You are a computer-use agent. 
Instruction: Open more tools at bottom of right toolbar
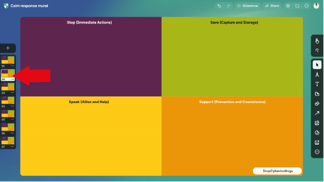[x=317, y=152]
